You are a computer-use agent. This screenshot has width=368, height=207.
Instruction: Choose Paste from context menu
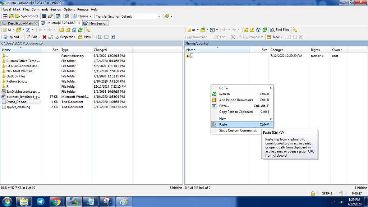(242, 124)
